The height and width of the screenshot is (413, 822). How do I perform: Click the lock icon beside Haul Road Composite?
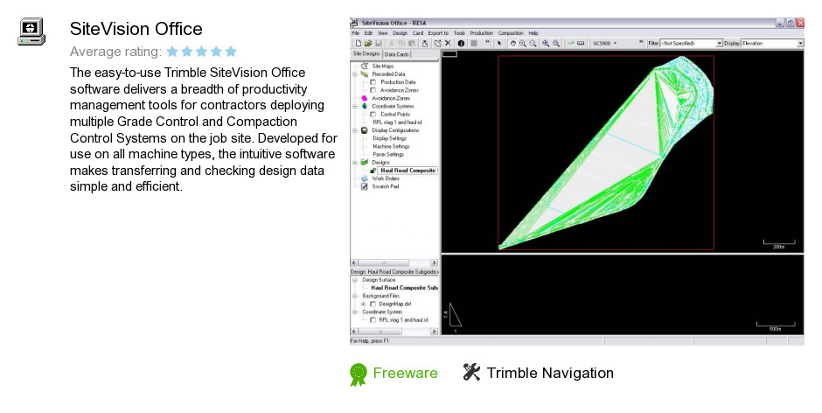(x=373, y=171)
